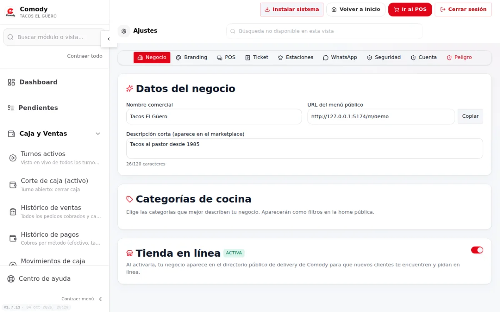Click the Histórico de ventas clipboard icon

coord(13,212)
